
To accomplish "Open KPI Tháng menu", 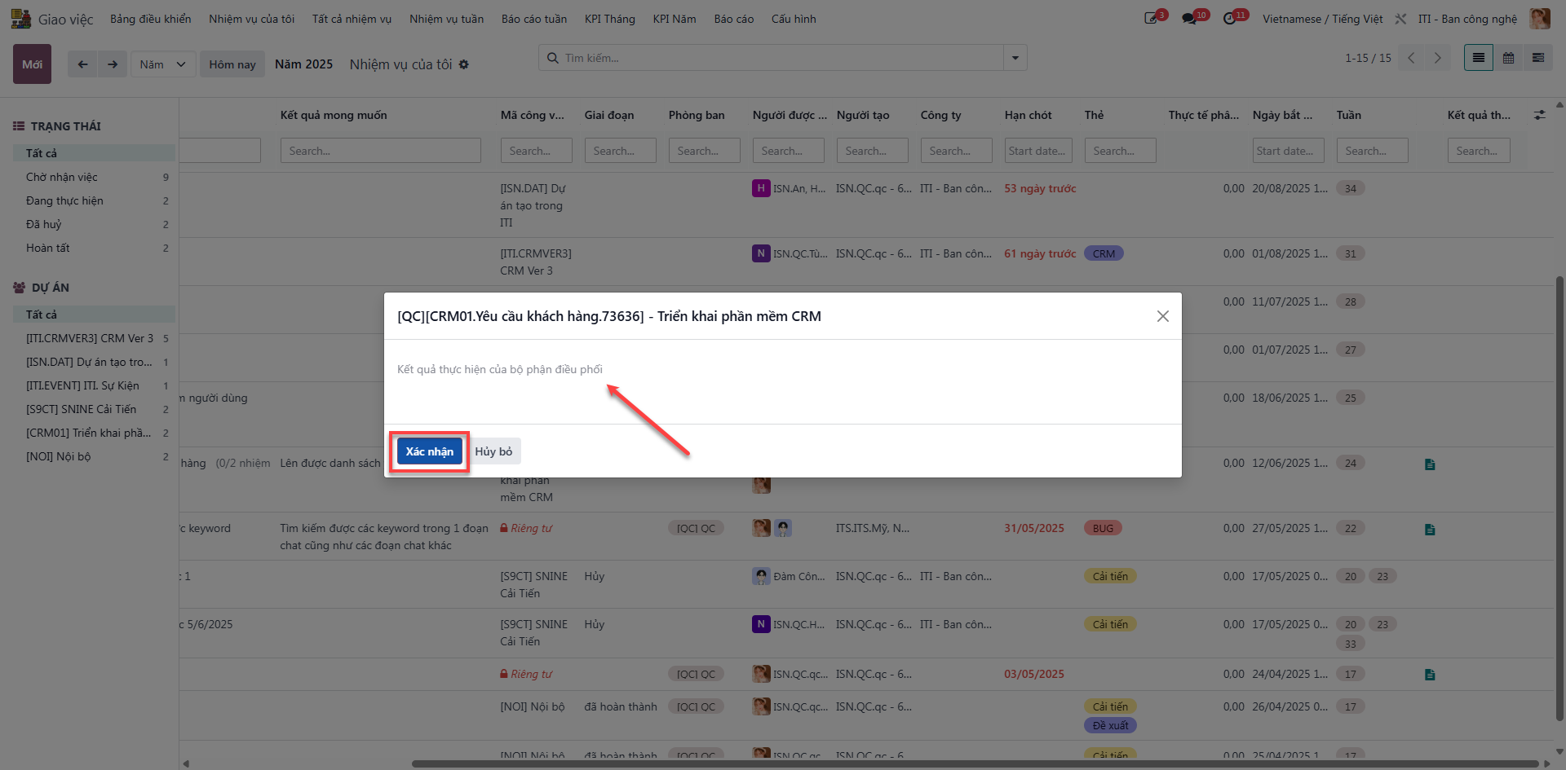I will pos(609,19).
